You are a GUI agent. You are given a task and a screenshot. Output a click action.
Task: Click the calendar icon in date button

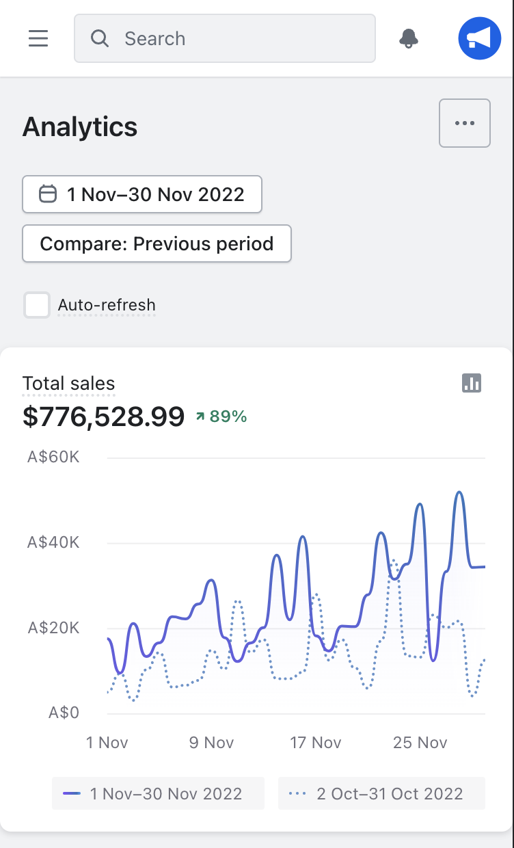47,194
